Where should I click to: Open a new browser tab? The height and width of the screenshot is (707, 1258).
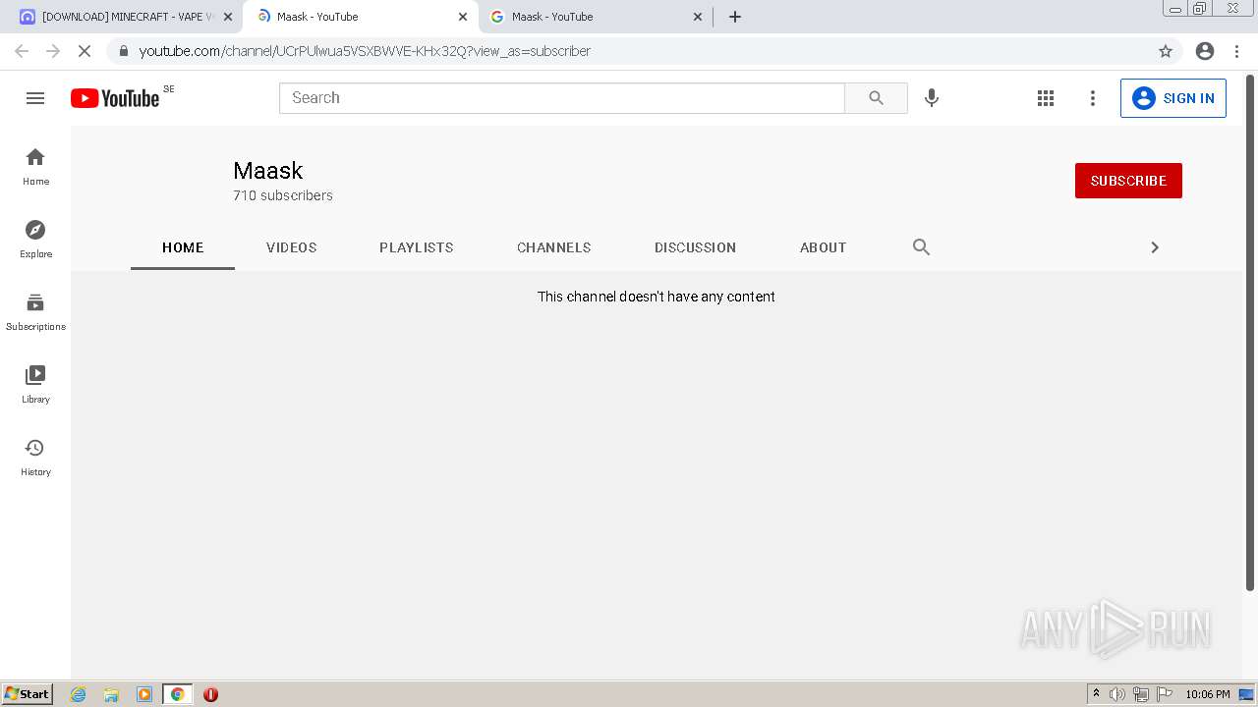point(735,17)
